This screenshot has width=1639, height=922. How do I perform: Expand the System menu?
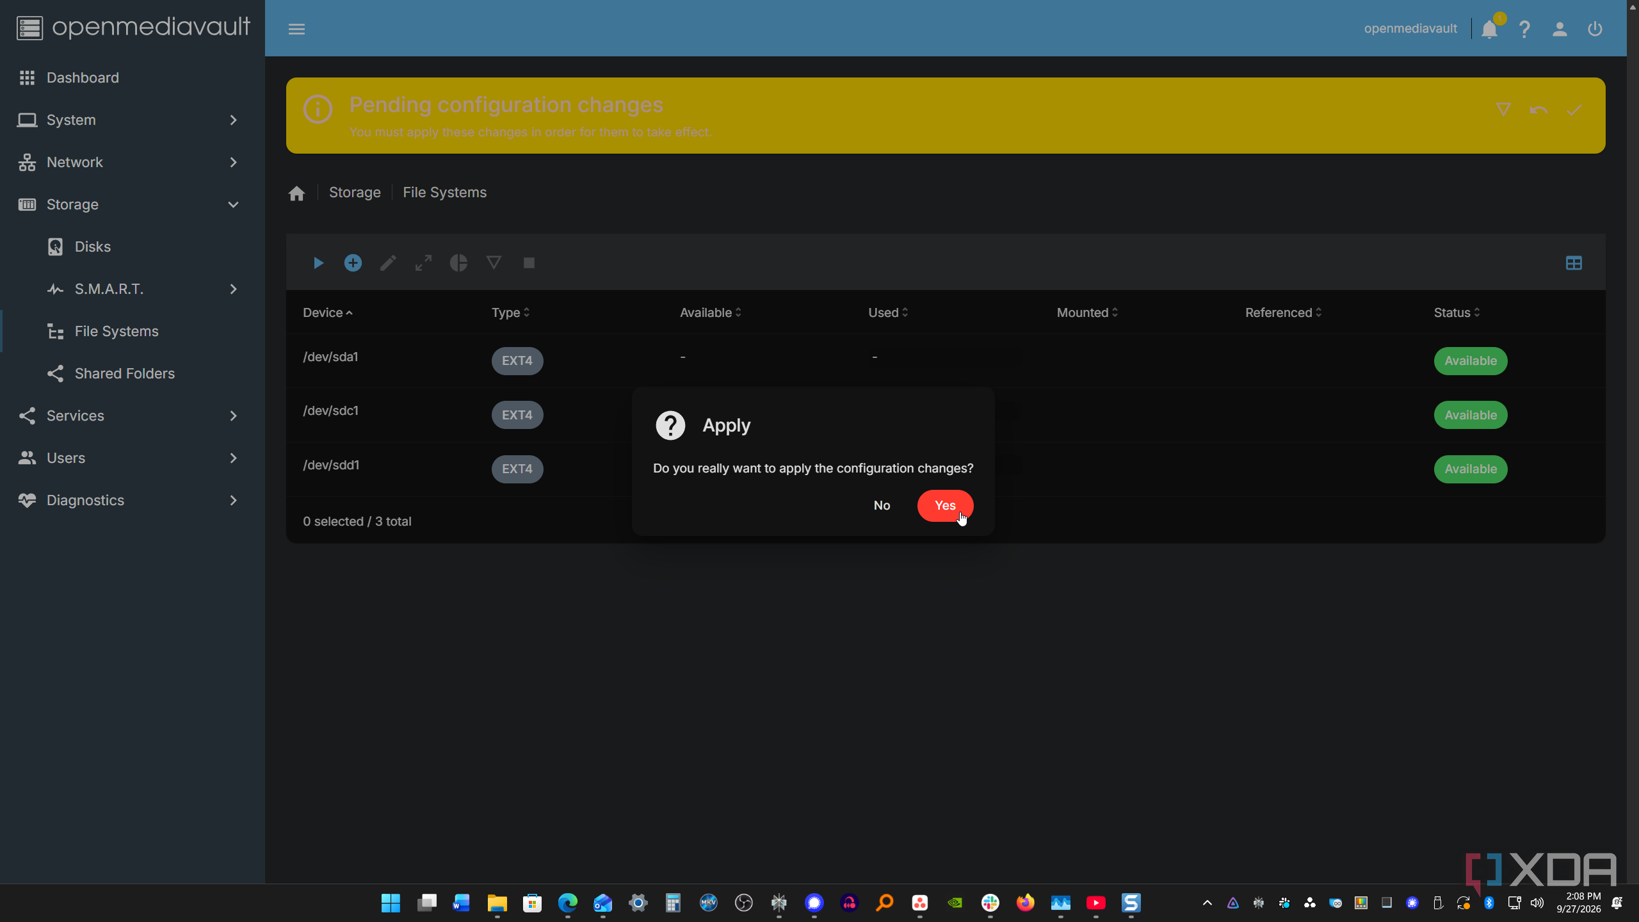133,120
